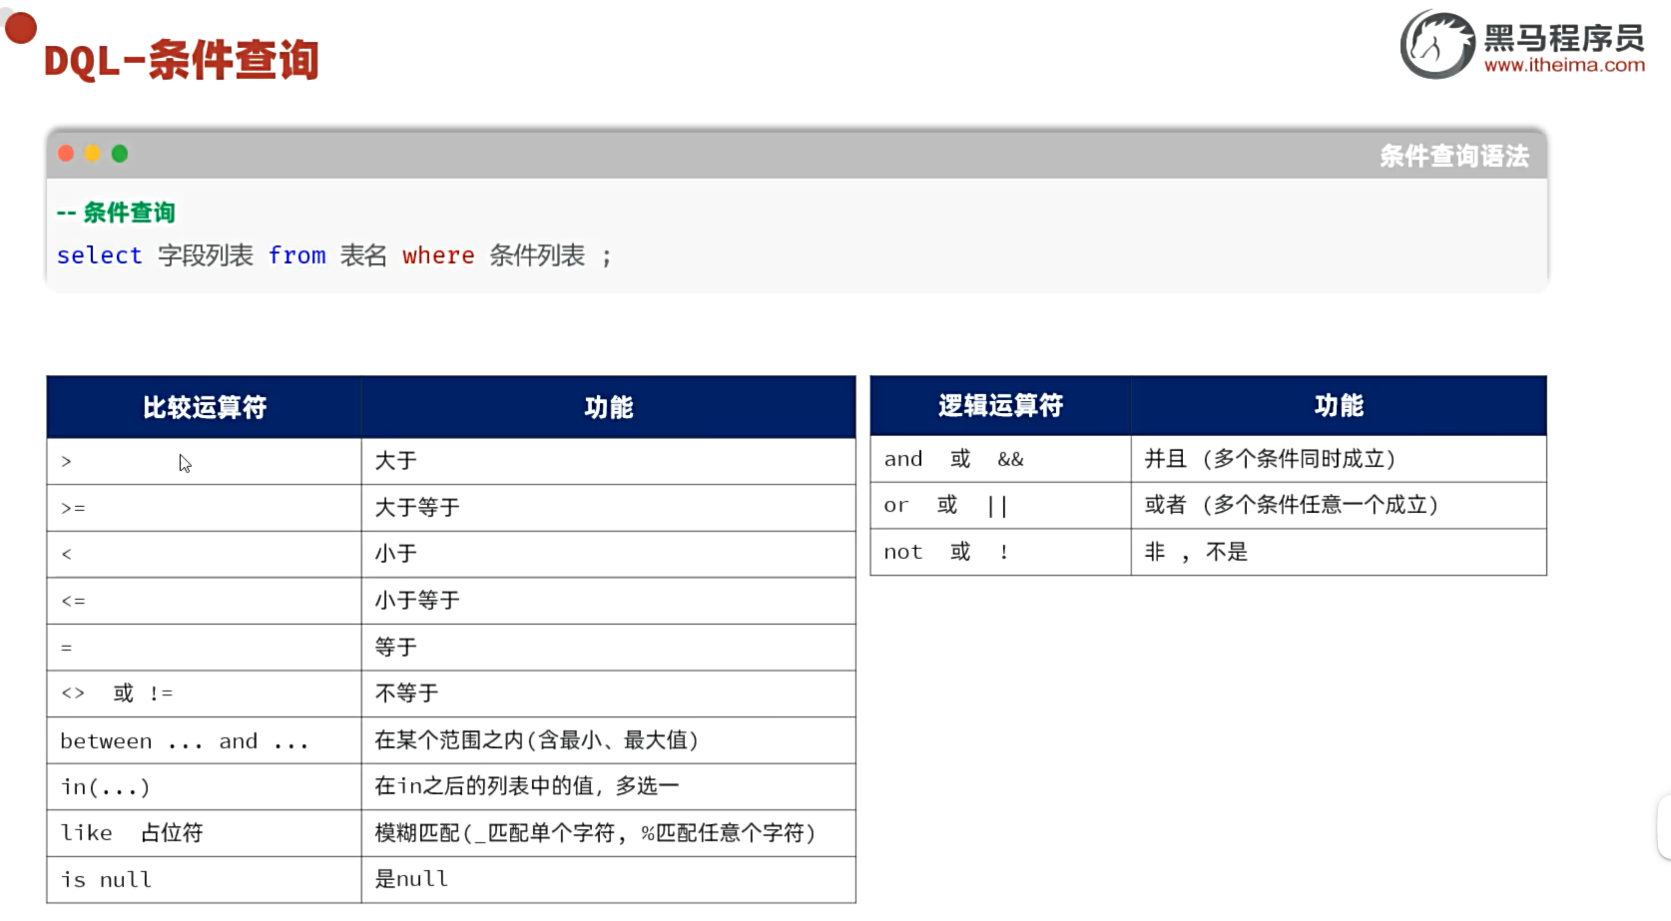
Task: Click 表名 in the SQL statement
Action: pyautogui.click(x=363, y=255)
